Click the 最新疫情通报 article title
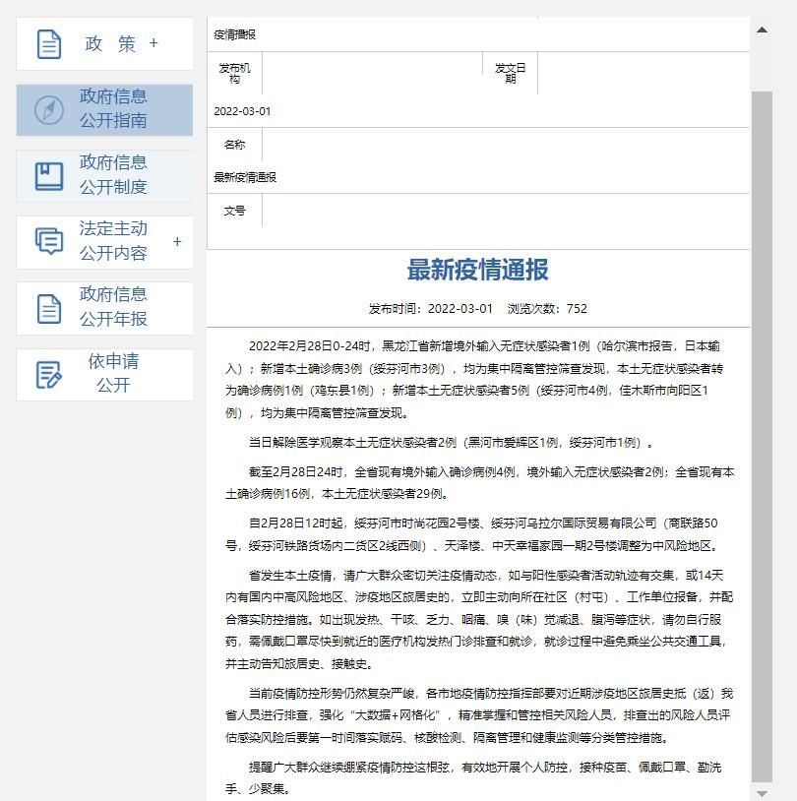The image size is (797, 801). click(x=478, y=270)
